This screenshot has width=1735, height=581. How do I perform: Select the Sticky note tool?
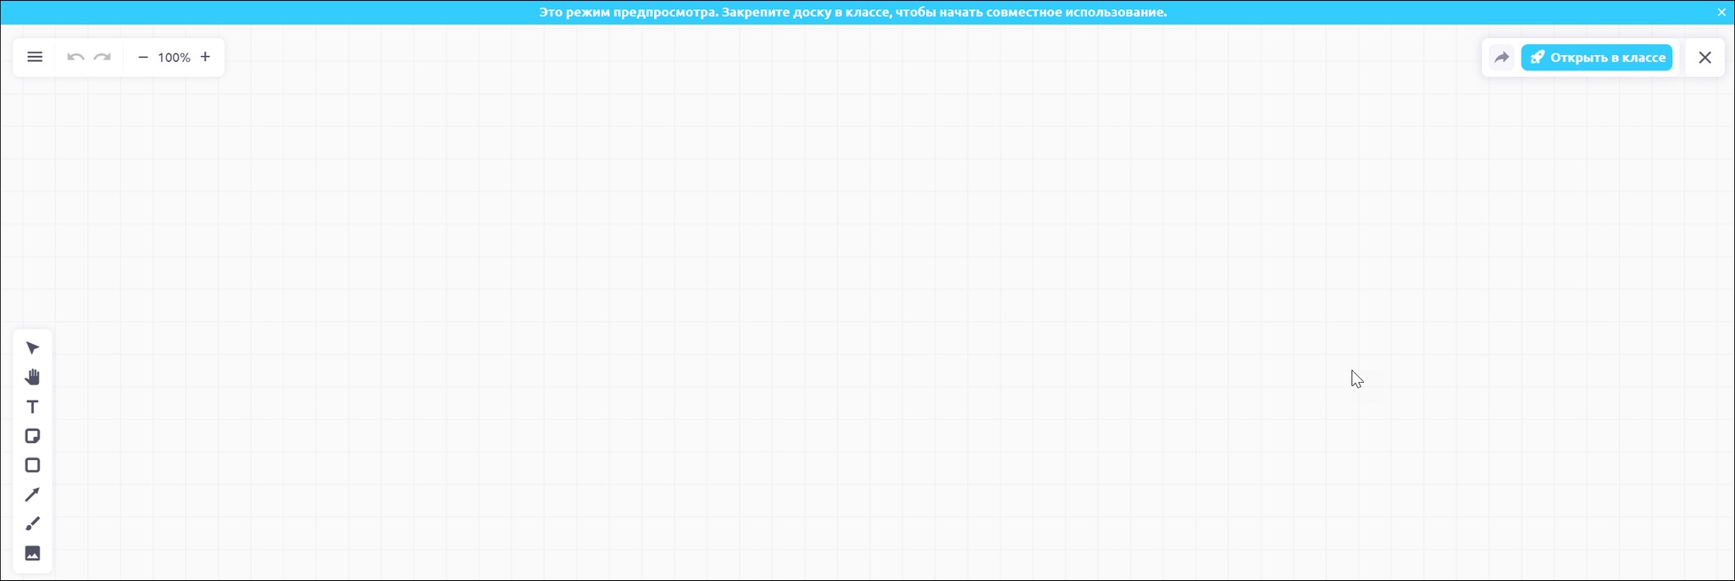pos(32,436)
